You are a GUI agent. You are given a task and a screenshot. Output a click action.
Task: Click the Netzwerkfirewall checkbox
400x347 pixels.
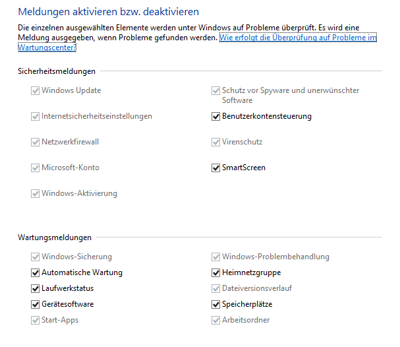point(35,142)
